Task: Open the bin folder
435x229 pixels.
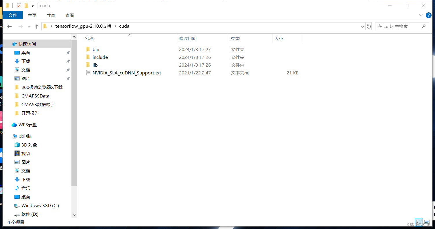Action: [96, 49]
